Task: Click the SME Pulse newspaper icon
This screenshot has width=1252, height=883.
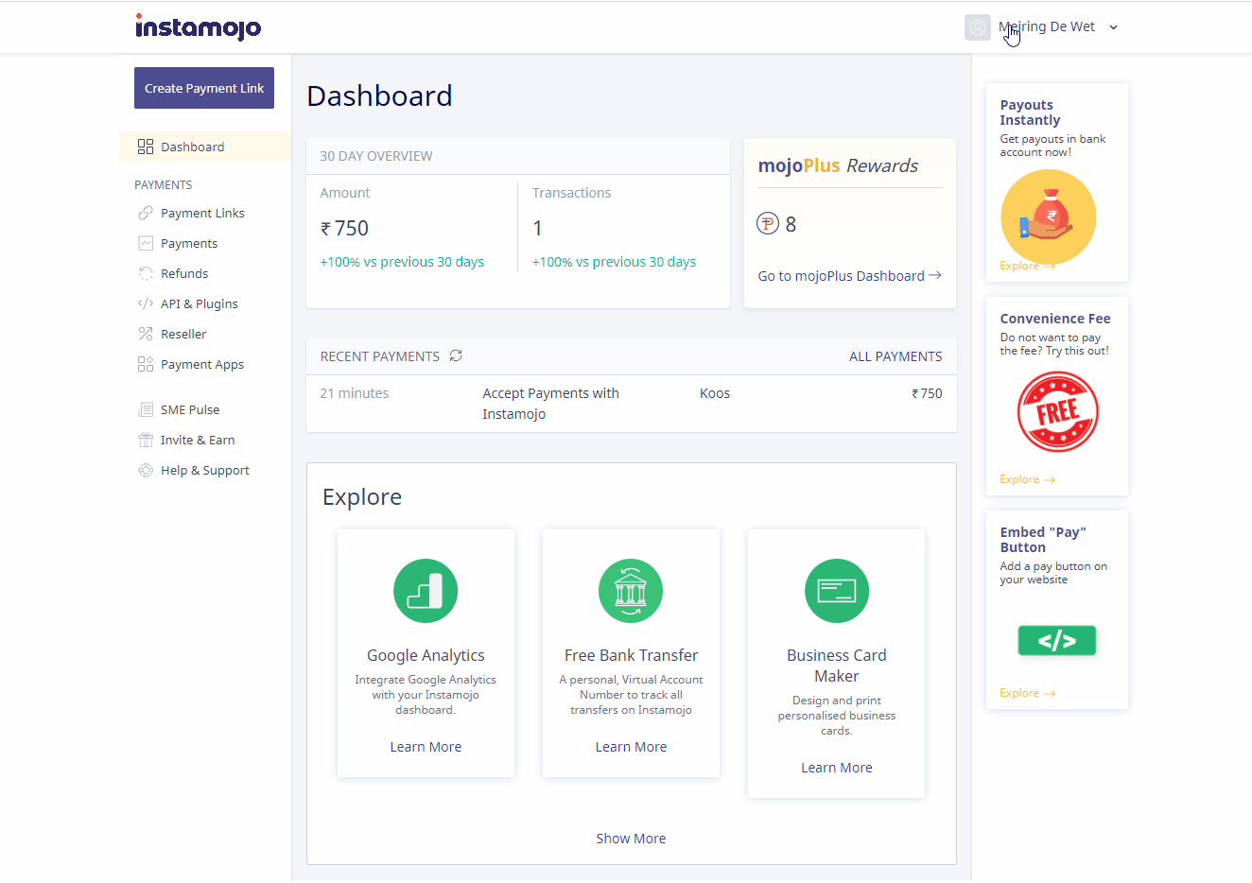Action: click(146, 409)
